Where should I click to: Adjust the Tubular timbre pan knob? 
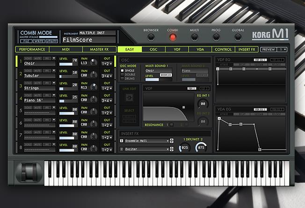(x=94, y=75)
